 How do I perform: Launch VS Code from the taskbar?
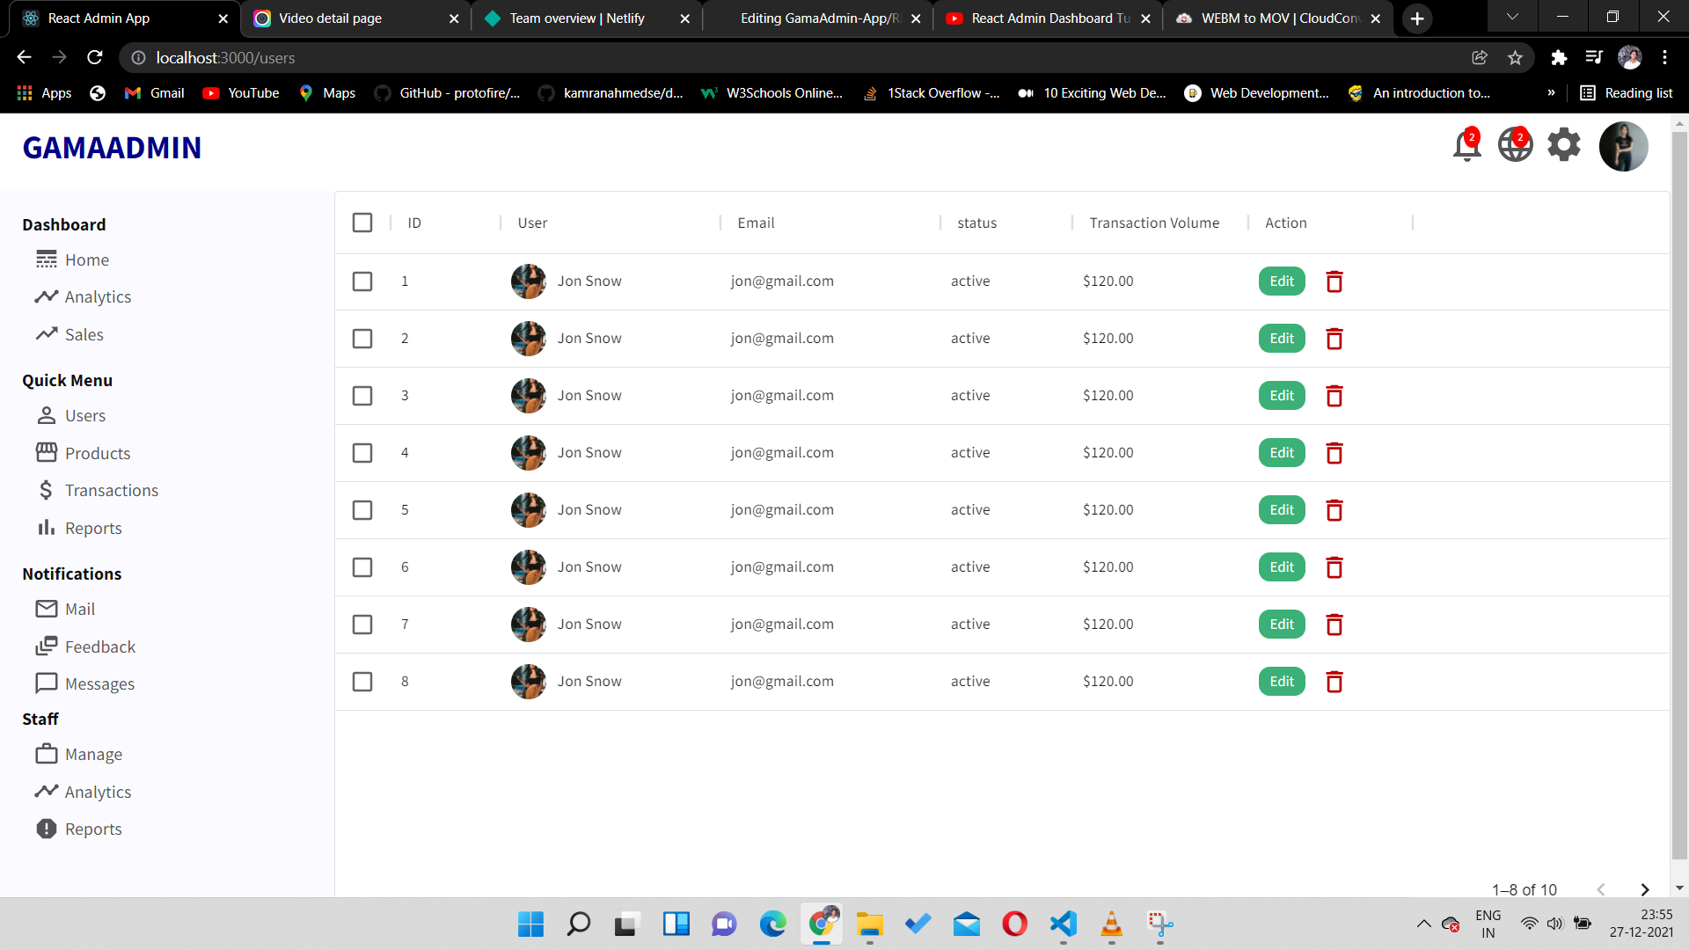pyautogui.click(x=1063, y=924)
